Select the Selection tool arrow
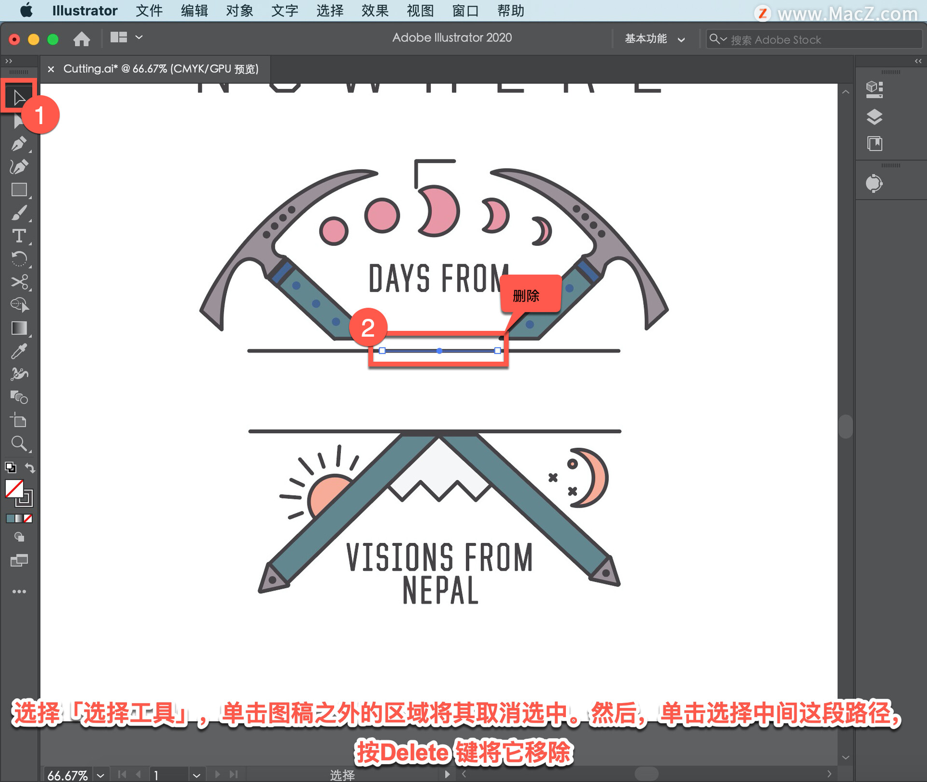 pos(19,97)
